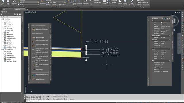Click the command line input field
184x103 pixels.
pyautogui.click(x=104, y=101)
